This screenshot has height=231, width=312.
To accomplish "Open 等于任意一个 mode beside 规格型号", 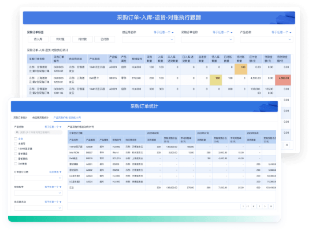I will pos(53,187).
